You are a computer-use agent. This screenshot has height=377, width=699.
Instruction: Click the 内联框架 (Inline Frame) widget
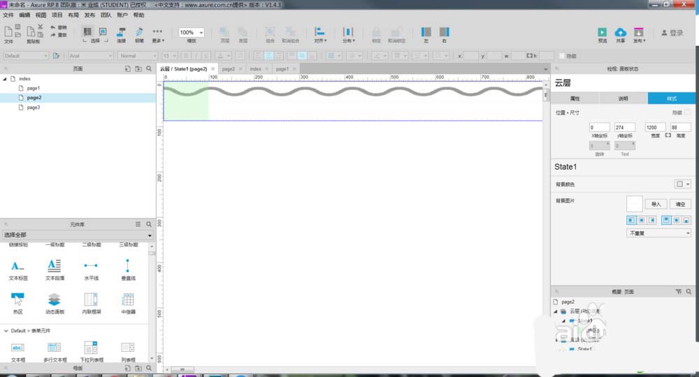pyautogui.click(x=90, y=303)
